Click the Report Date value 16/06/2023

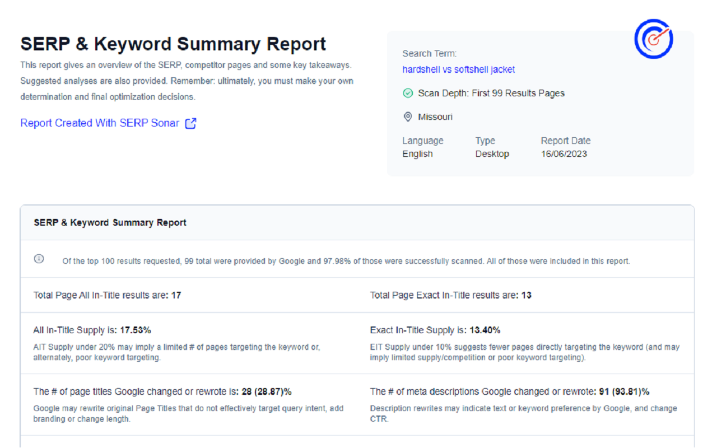click(564, 153)
